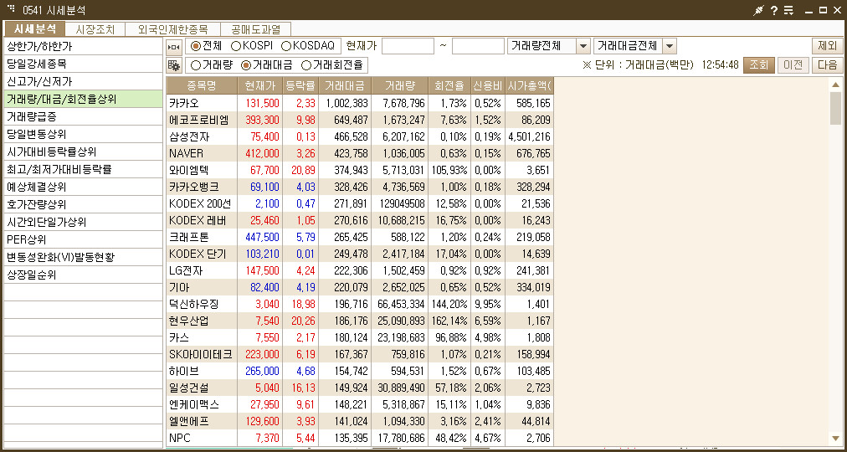
Task: Click the 제외 button
Action: point(827,46)
